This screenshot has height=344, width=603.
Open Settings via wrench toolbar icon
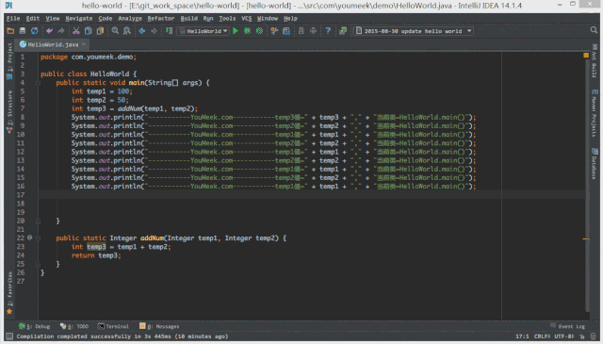click(x=274, y=31)
